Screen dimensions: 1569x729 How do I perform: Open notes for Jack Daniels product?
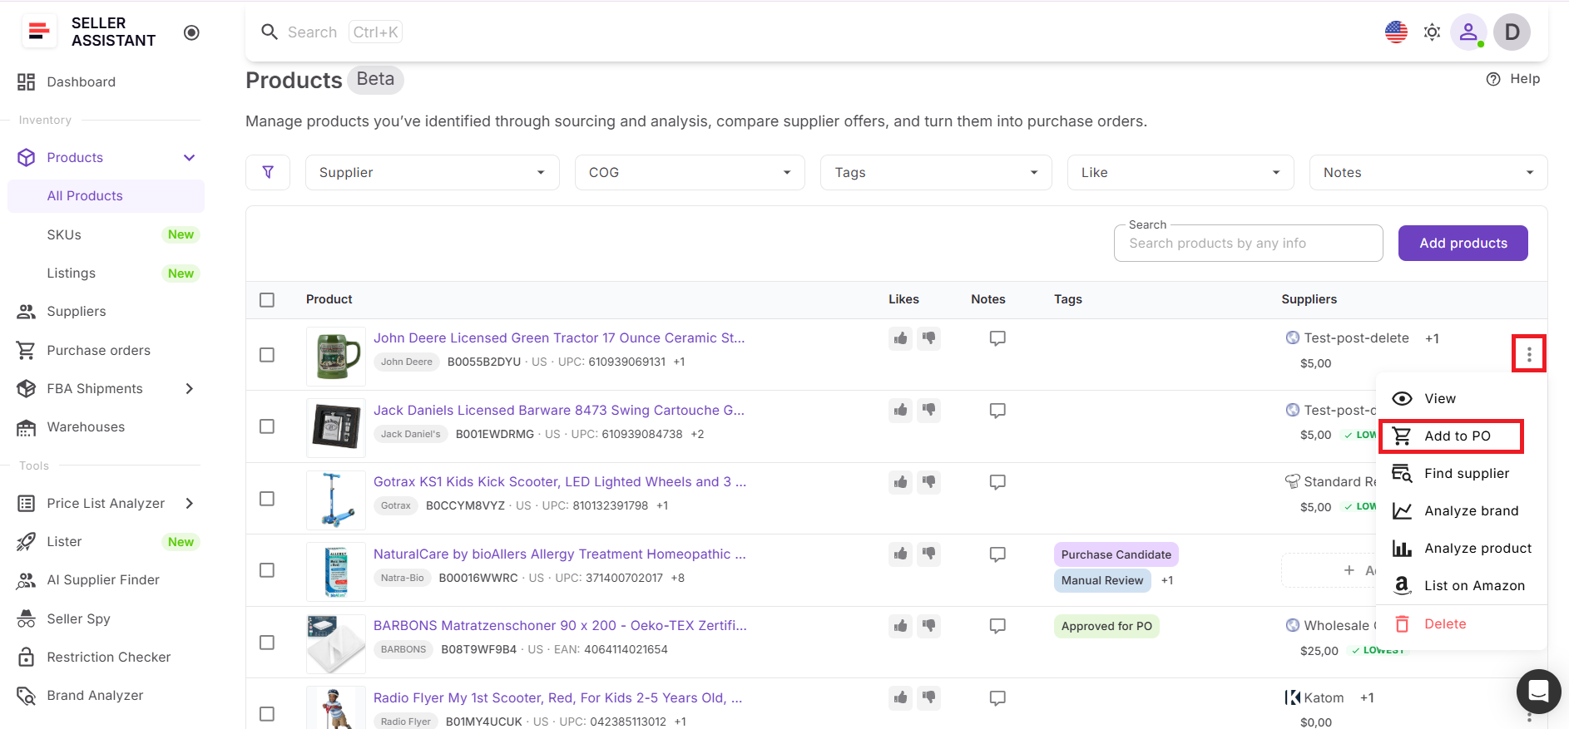[x=997, y=411]
